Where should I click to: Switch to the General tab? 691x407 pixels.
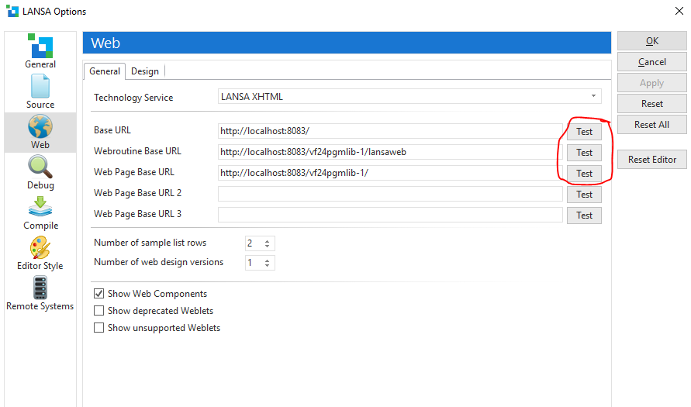coord(105,71)
